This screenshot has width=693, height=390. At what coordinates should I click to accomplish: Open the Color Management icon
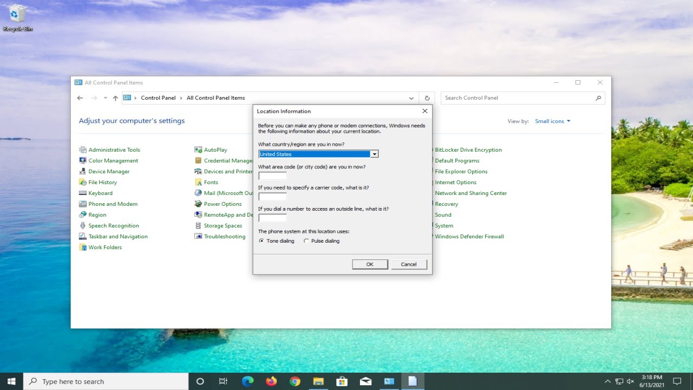[x=83, y=161]
